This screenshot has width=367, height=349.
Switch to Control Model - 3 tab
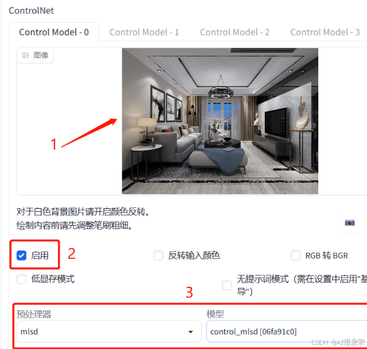click(325, 32)
